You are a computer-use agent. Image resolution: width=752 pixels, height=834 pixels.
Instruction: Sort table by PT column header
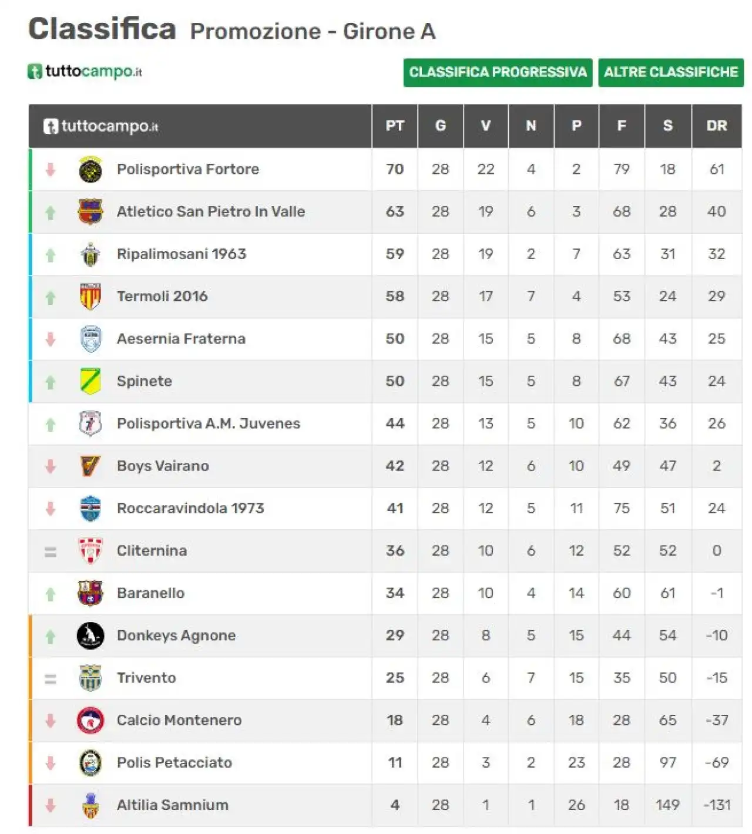pos(395,126)
